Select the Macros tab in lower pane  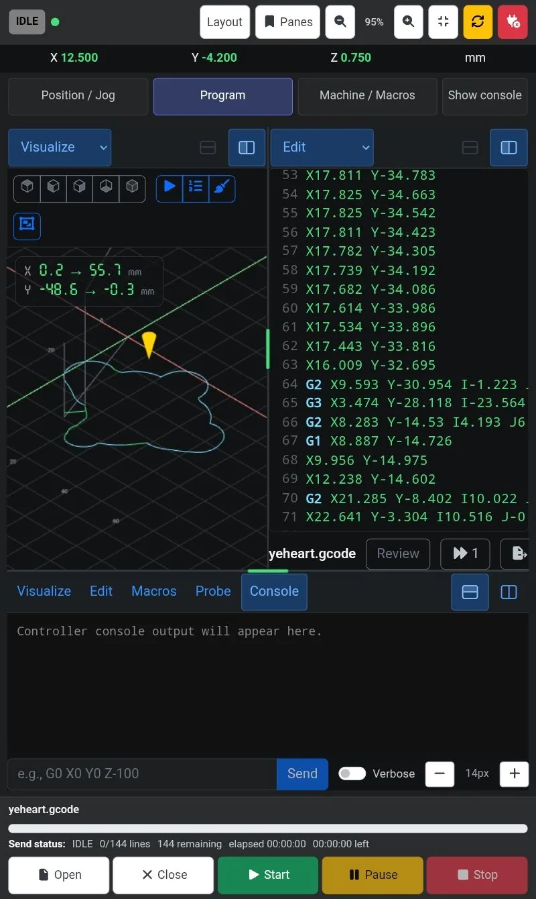(x=154, y=591)
